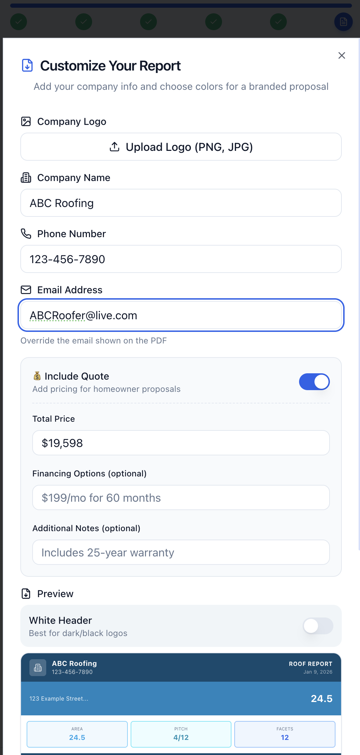Screen dimensions: 360x755
Task: Click the Total Price input
Action: (x=181, y=443)
